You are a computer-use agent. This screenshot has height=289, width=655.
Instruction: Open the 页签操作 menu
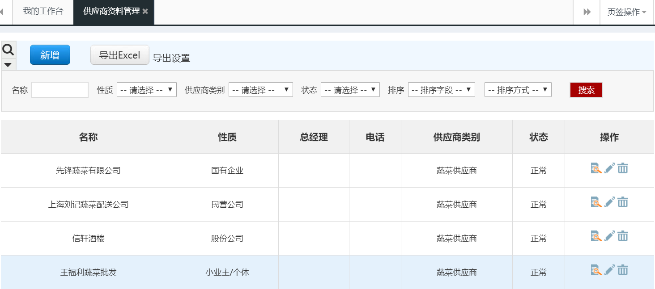click(627, 12)
